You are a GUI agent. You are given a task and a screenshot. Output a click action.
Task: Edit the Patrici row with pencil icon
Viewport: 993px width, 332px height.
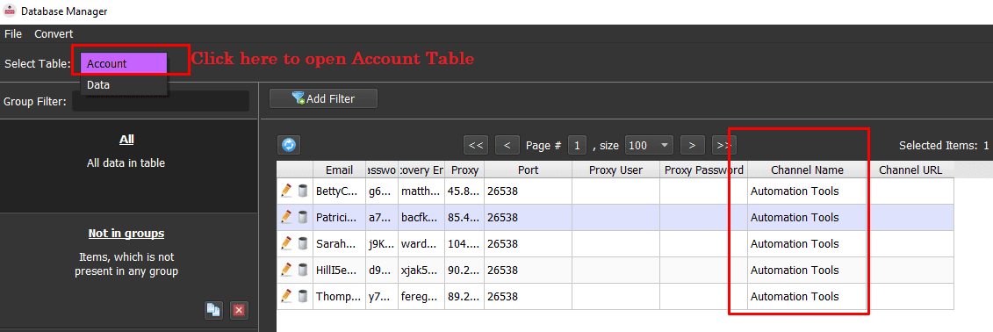[286, 217]
